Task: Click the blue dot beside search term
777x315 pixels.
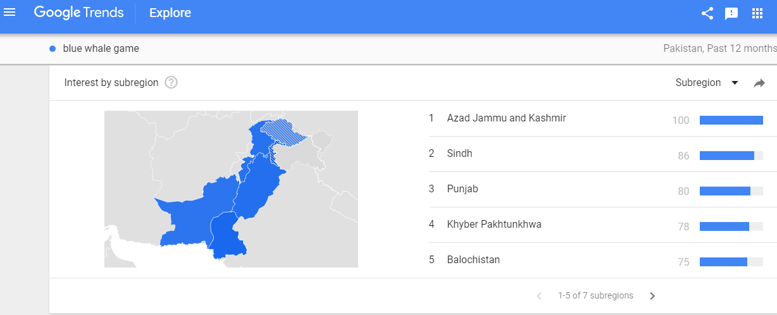Action: (x=53, y=49)
